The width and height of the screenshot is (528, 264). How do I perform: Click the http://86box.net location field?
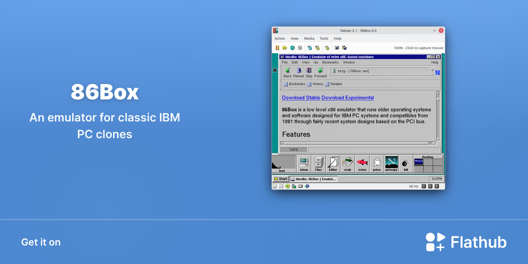point(380,71)
